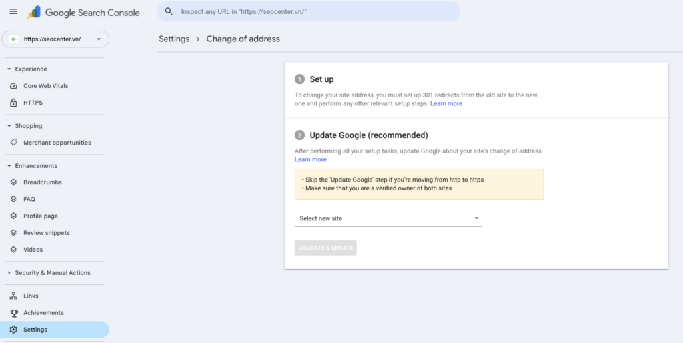
Task: Click the Validate & Update button
Action: 325,248
